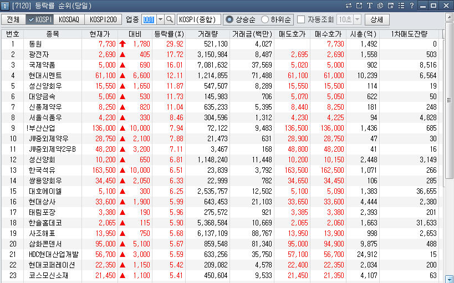Click the magnifier search icon beside sector code
Image resolution: width=454 pixels, height=283 pixels.
tap(170, 19)
